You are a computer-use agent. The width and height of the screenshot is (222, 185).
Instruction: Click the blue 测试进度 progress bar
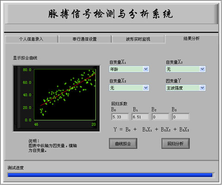coord(110,175)
